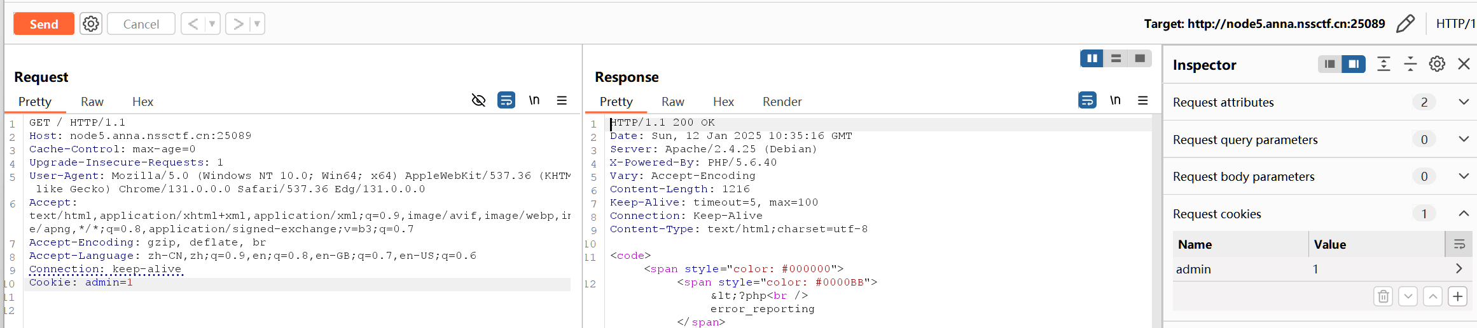Image resolution: width=1477 pixels, height=328 pixels.
Task: Toggle hidden characters eye icon in Request
Action: 478,100
